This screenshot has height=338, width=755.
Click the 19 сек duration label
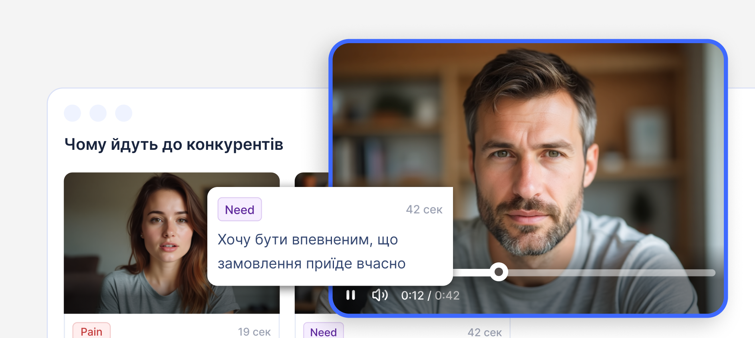254,332
